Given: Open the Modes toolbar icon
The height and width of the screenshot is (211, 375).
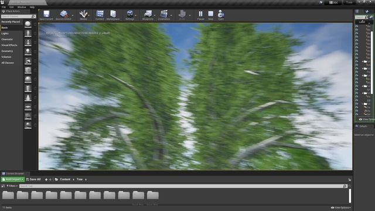Looking at the screenshot, I should [83, 15].
